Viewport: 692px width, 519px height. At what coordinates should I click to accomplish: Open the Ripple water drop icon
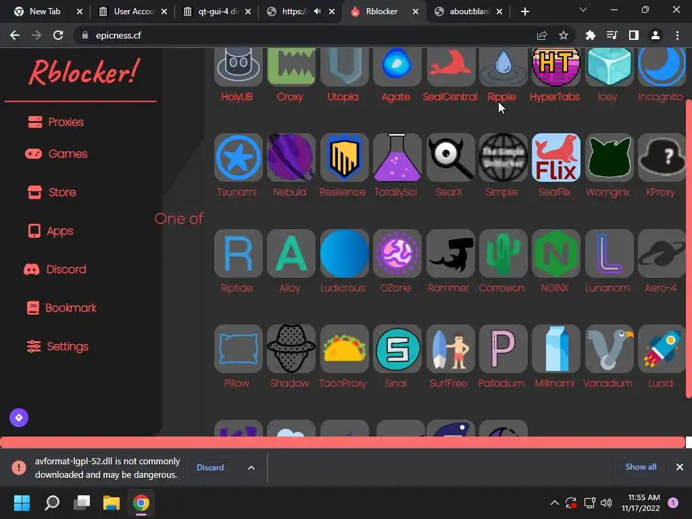pos(503,67)
